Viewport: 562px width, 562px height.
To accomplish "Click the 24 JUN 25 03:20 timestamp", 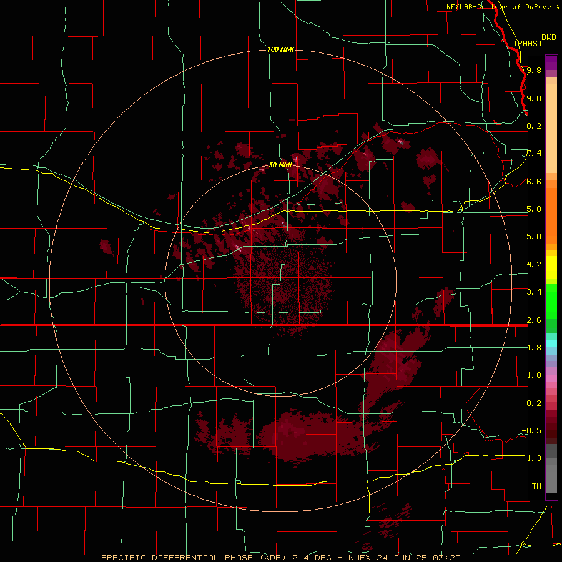I will coord(418,558).
